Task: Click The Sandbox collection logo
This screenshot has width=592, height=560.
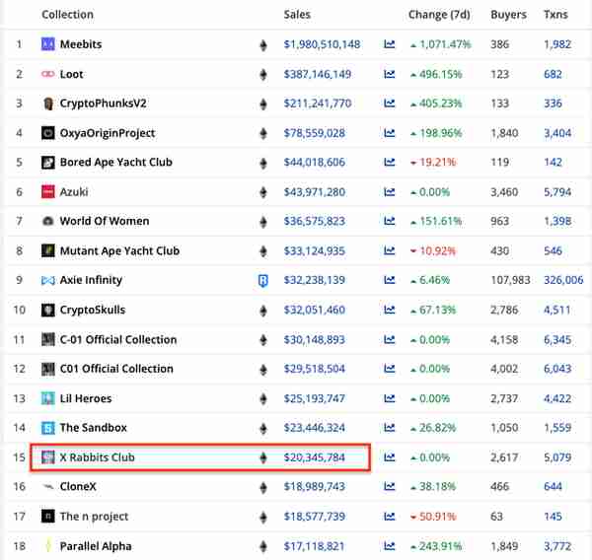Action: 48,428
